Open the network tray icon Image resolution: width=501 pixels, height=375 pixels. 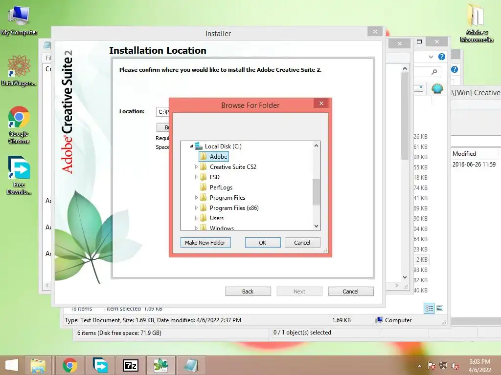tap(443, 366)
